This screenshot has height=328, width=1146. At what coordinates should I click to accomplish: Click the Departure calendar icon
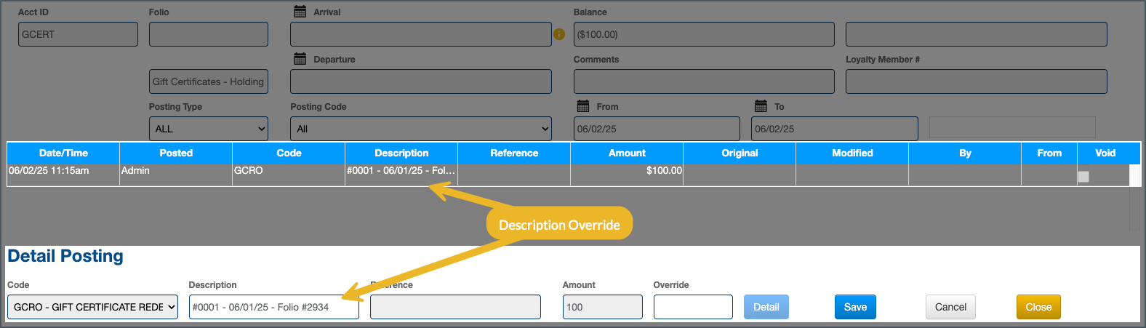[x=300, y=59]
